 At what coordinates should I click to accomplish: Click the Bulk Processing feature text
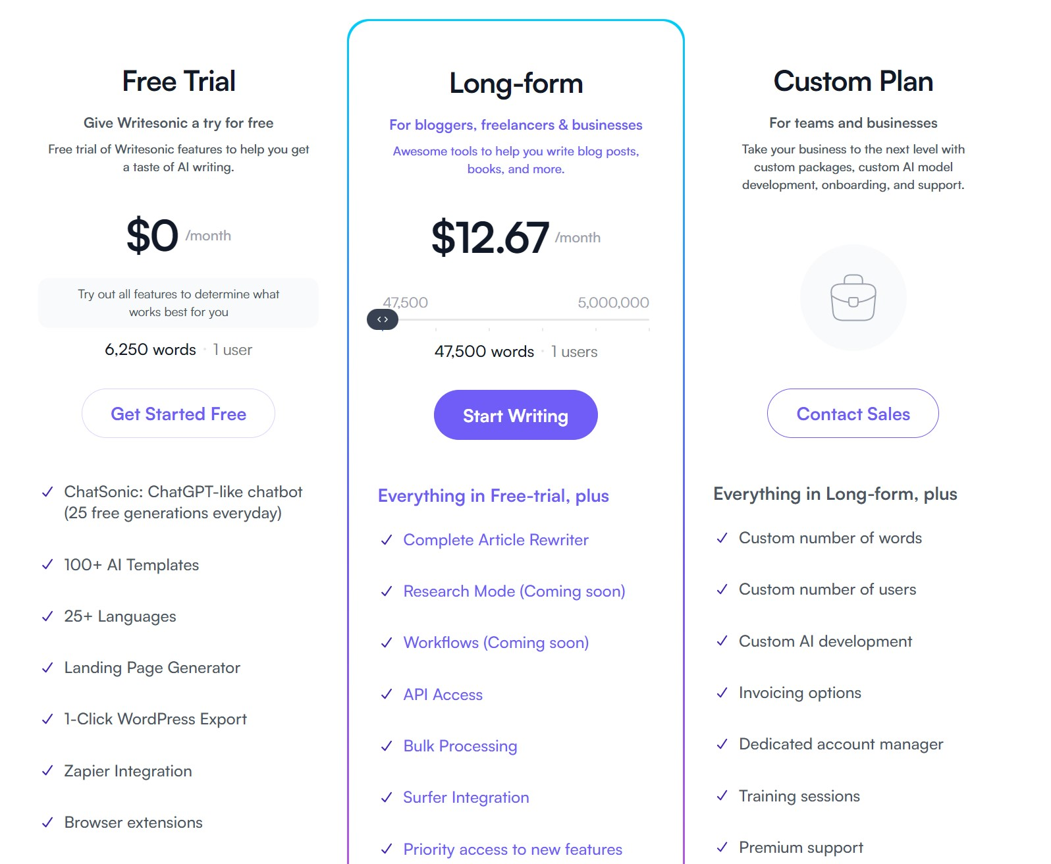460,746
